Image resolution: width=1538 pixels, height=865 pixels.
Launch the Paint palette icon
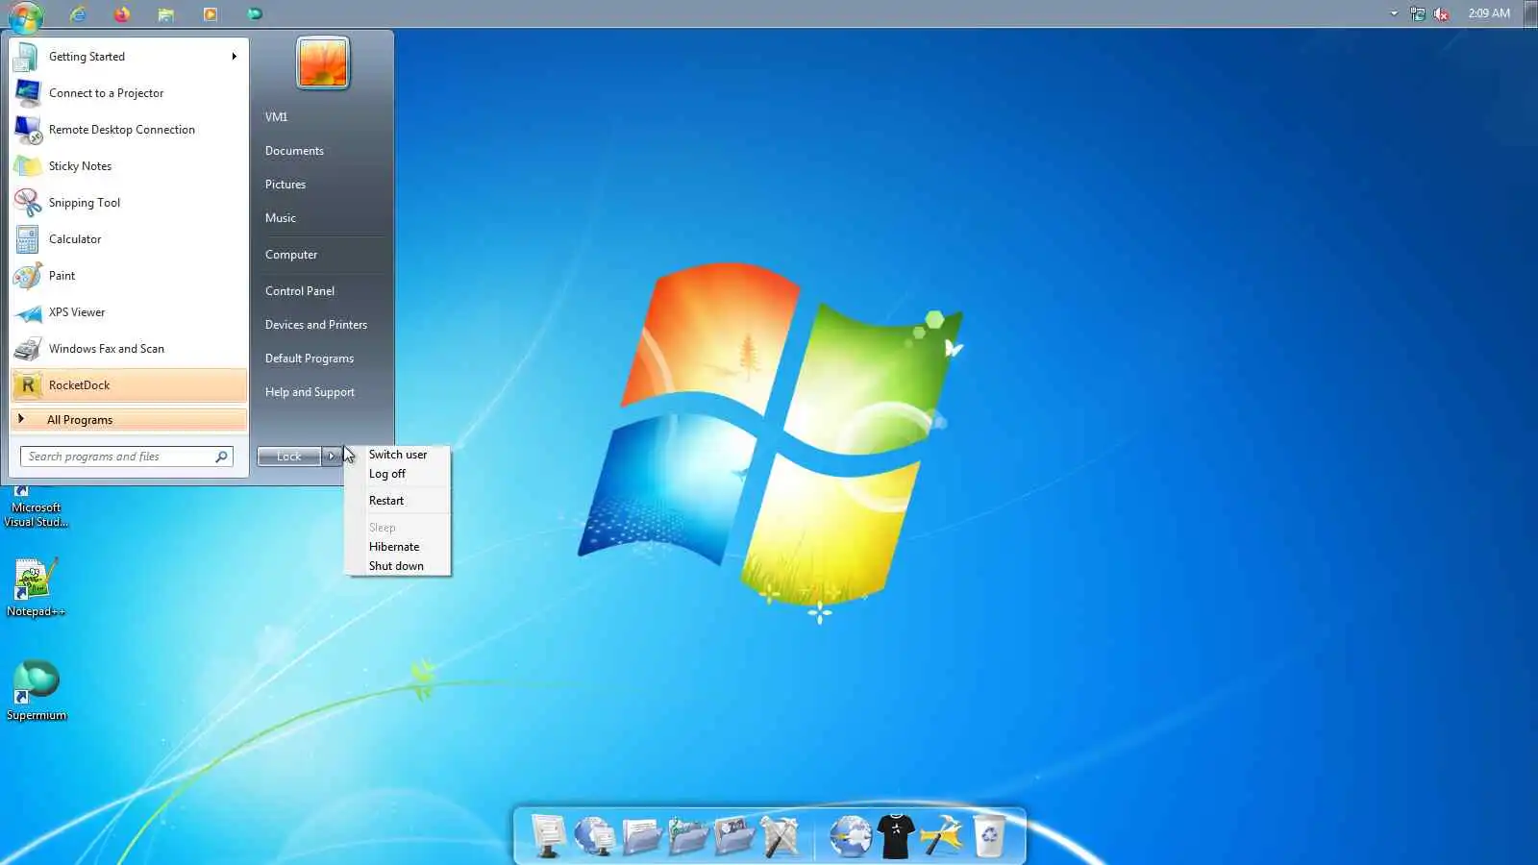[x=27, y=276]
